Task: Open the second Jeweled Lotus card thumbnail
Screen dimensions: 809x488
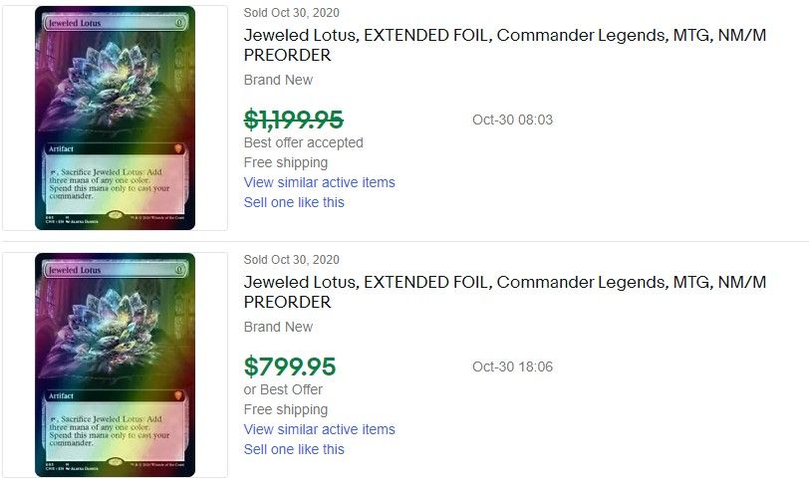Action: (115, 365)
